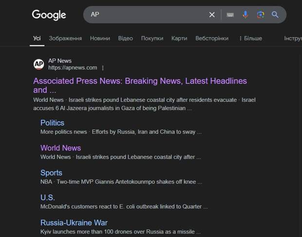Switch to the Карти tab
This screenshot has width=302, height=237.
click(x=179, y=38)
